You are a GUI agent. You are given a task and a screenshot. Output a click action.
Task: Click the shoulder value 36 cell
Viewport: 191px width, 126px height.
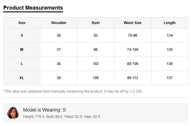point(59,35)
